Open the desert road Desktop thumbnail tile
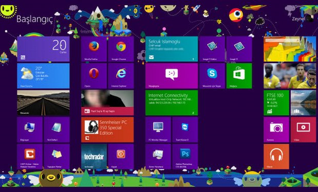This screenshot has width=318, height=192. pyautogui.click(x=43, y=103)
